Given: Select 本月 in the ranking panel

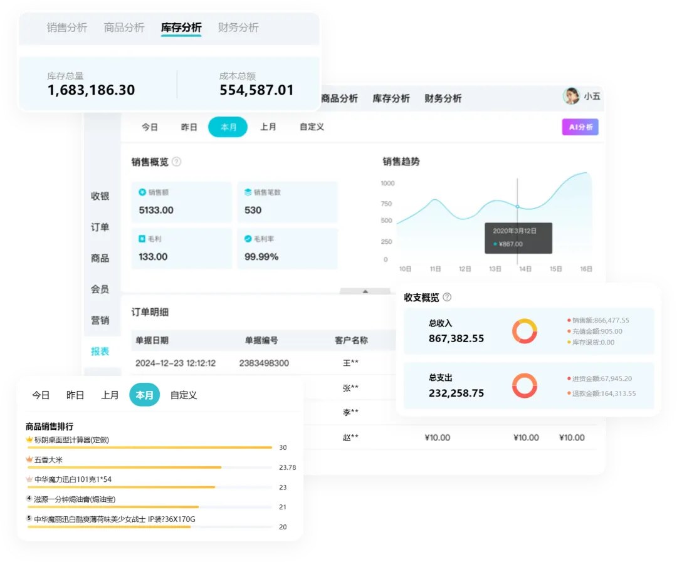Looking at the screenshot, I should coord(145,395).
